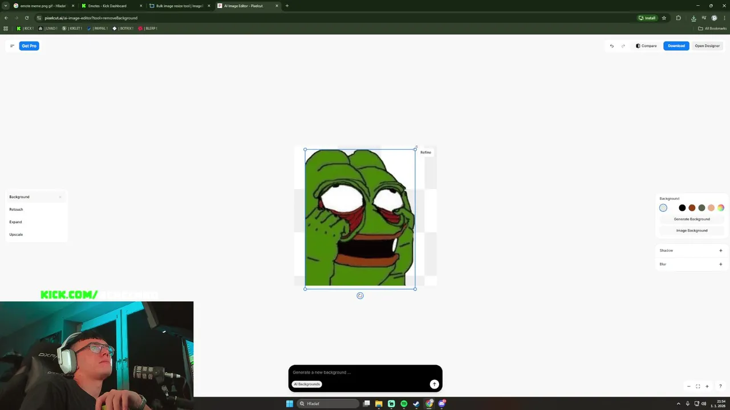Select the Background tool in left panel
Image resolution: width=730 pixels, height=410 pixels.
click(x=35, y=197)
